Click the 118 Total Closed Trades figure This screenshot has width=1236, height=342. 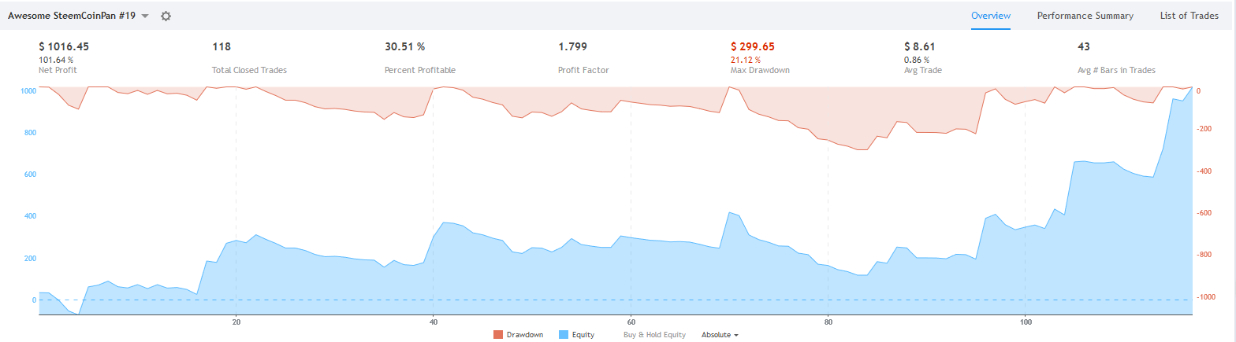[x=221, y=46]
